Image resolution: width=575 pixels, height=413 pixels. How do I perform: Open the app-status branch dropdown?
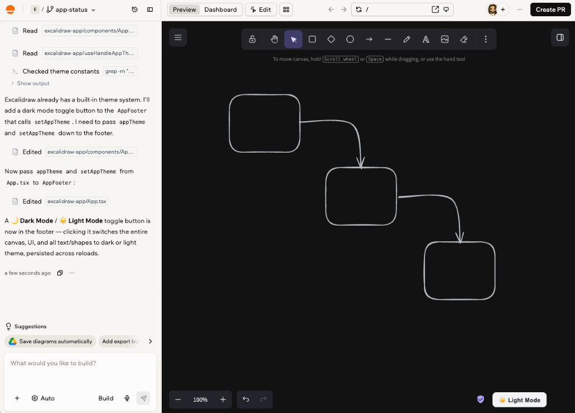point(71,10)
